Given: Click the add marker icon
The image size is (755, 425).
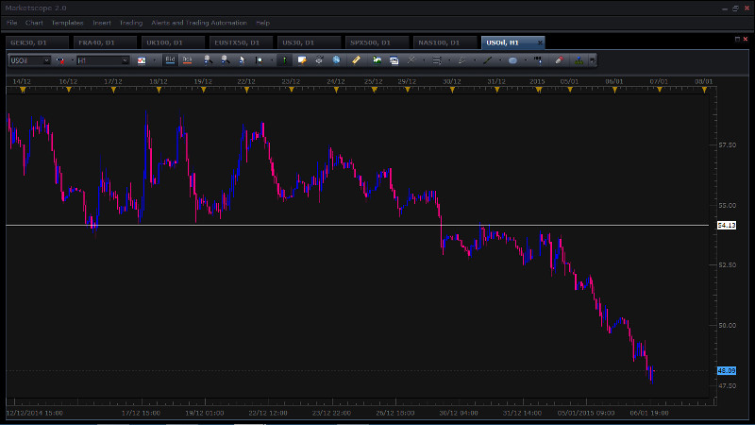Looking at the screenshot, I should tap(538, 60).
